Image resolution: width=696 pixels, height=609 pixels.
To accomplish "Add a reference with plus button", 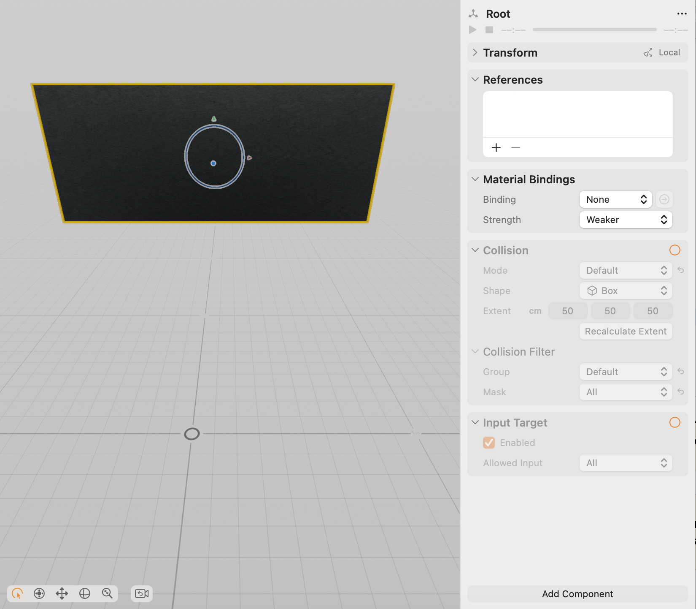I will tap(496, 147).
